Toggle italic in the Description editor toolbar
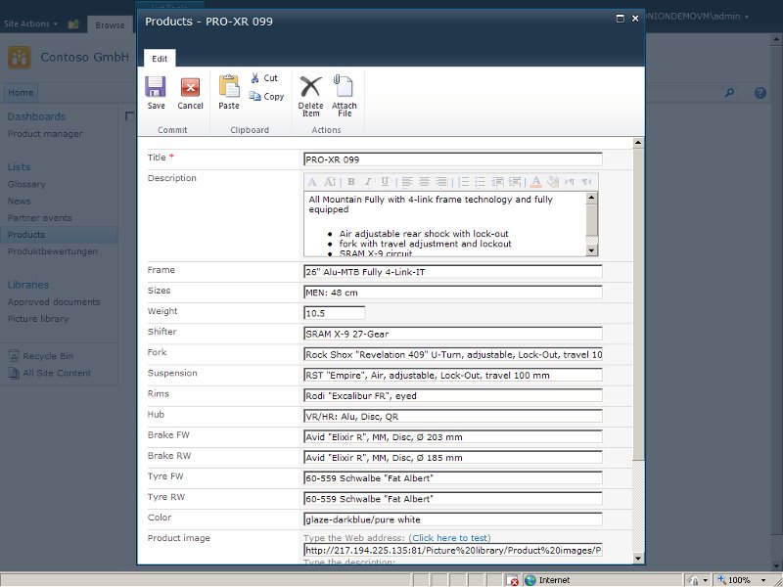This screenshot has height=587, width=783. click(368, 182)
